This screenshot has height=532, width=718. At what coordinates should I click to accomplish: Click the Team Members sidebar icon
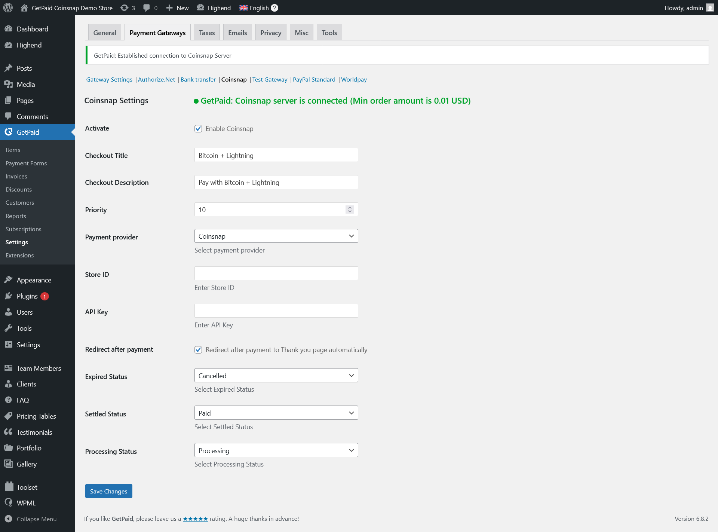8,368
